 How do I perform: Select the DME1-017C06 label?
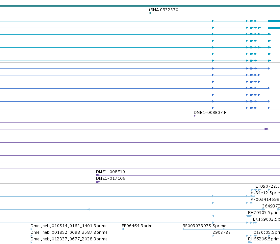(x=111, y=178)
